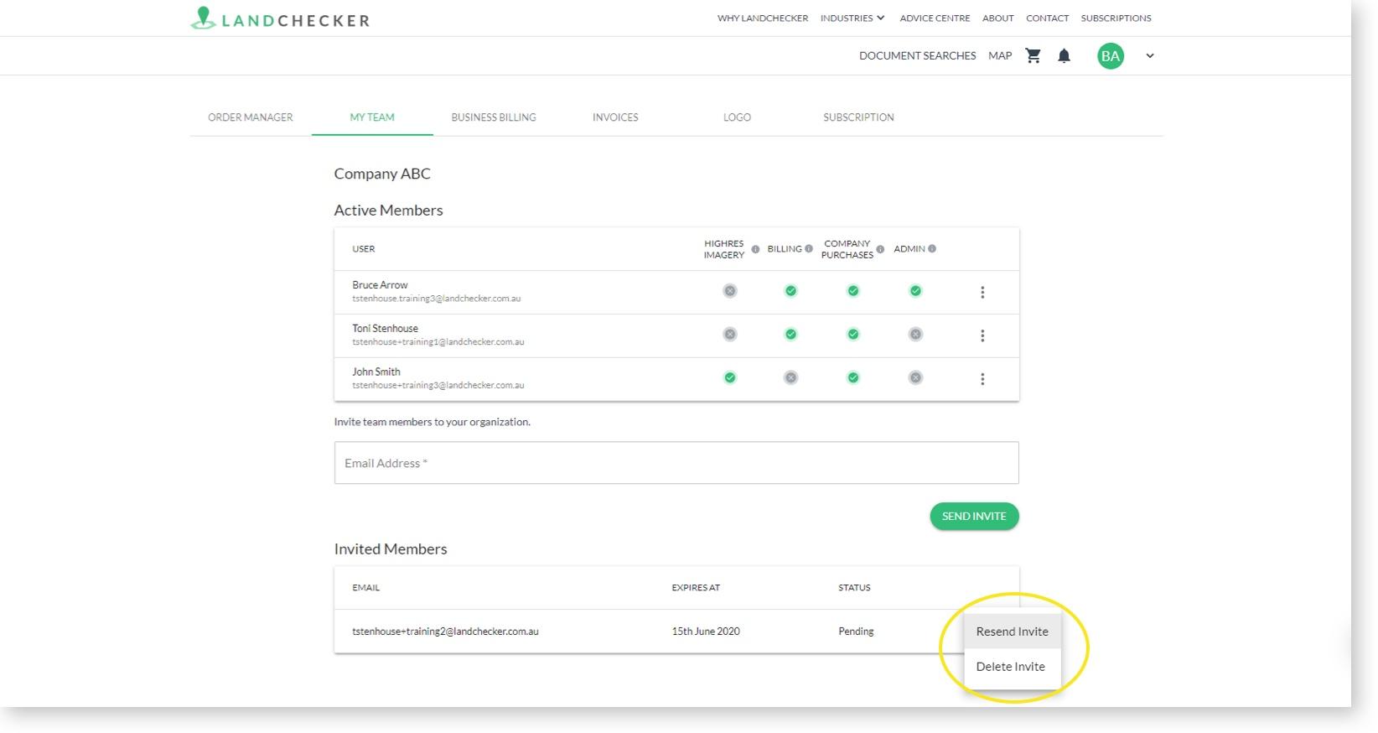Screen dimensions: 1378x733
Task: Toggle Toni Stenhouse's Admin permission
Action: (x=915, y=335)
